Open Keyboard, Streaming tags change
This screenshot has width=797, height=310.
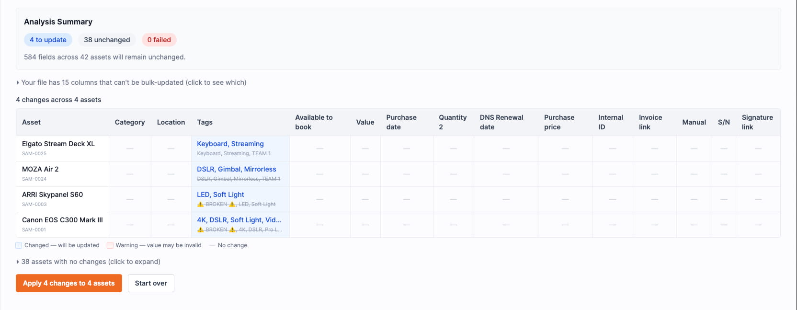(x=230, y=144)
